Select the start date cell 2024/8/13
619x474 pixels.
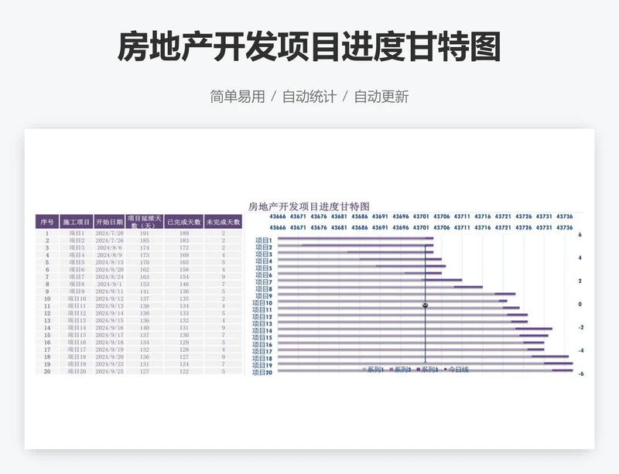pos(109,262)
